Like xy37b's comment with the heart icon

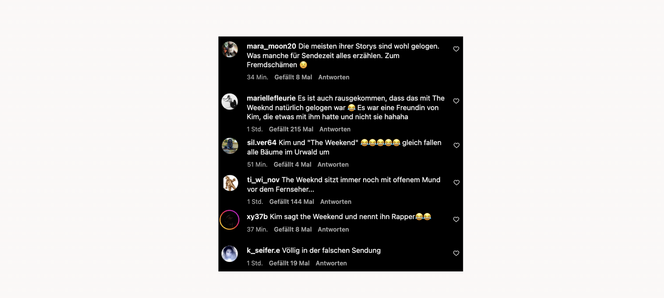(x=456, y=219)
